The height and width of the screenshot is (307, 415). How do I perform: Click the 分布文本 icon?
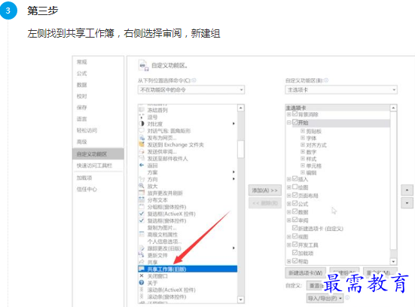click(142, 199)
